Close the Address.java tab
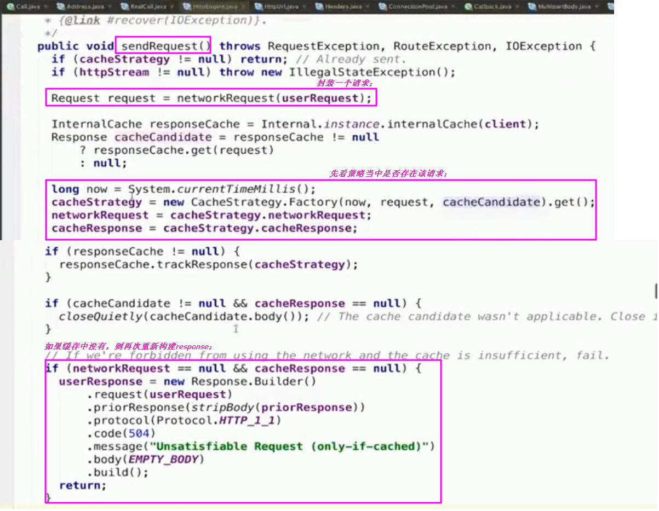This screenshot has height=511, width=659. (110, 7)
